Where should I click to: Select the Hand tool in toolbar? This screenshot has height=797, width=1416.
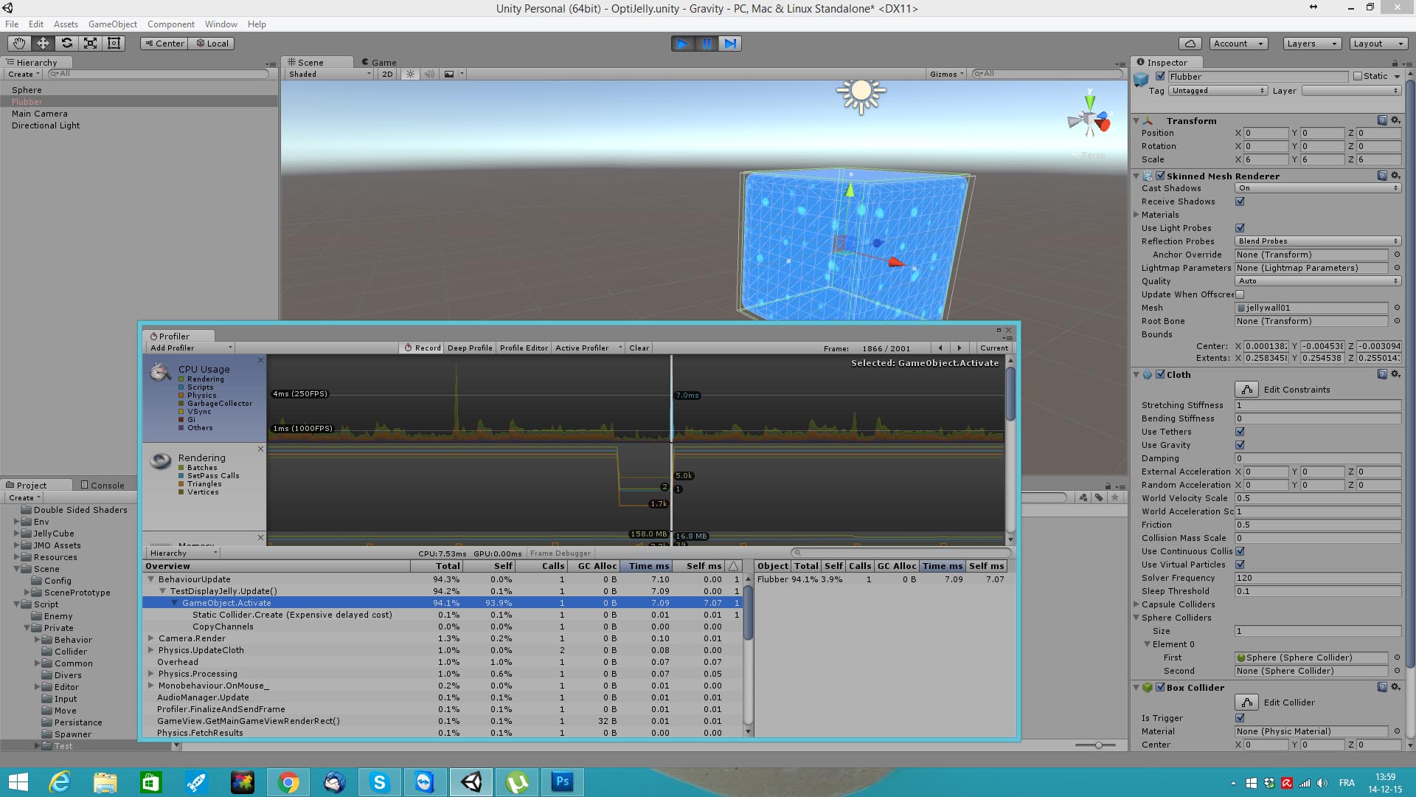pyautogui.click(x=19, y=44)
